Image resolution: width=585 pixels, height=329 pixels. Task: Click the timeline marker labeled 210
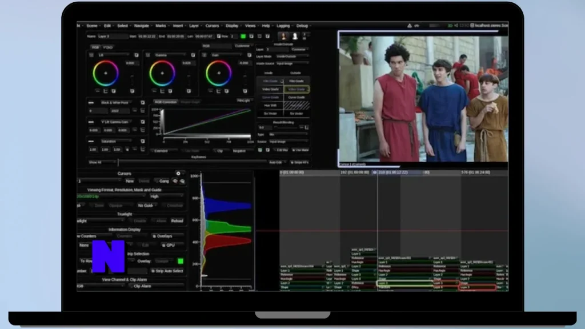click(x=393, y=172)
